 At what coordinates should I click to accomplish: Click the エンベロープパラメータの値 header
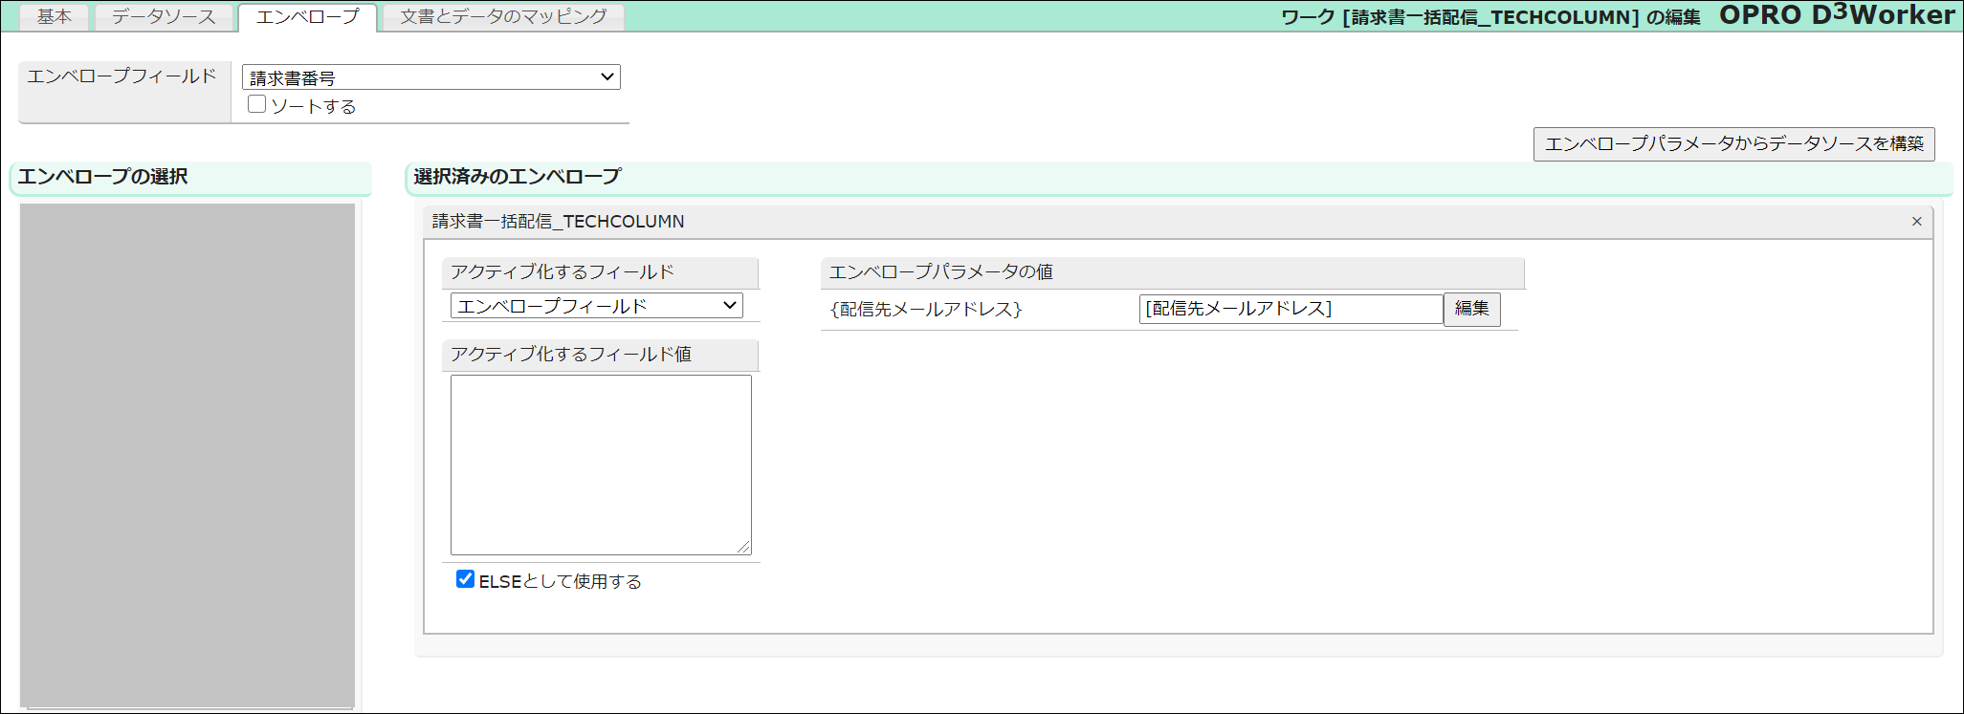click(1172, 272)
